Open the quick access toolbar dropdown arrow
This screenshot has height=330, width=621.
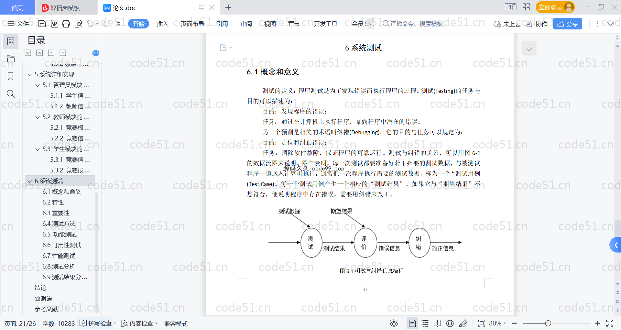point(118,24)
